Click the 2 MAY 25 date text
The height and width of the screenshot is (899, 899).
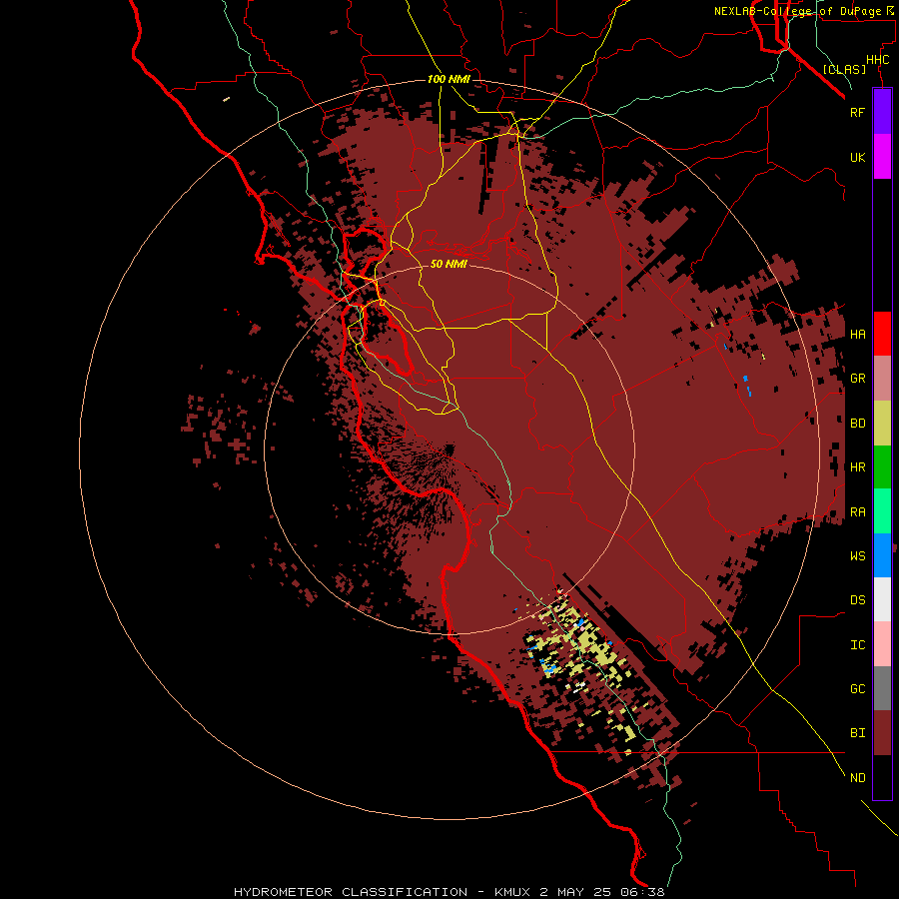pyautogui.click(x=576, y=892)
